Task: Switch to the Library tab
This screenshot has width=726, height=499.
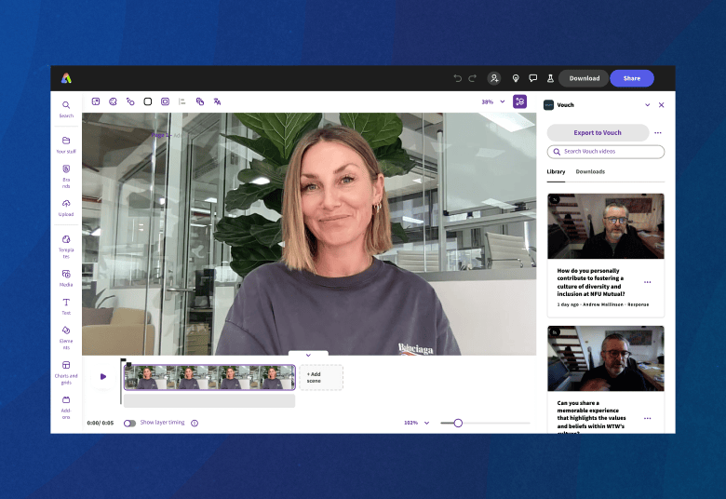Action: 556,171
